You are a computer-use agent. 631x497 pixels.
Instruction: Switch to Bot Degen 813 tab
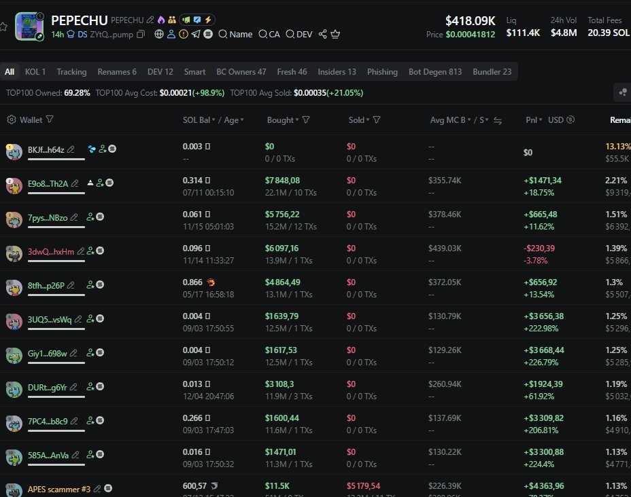click(x=435, y=72)
